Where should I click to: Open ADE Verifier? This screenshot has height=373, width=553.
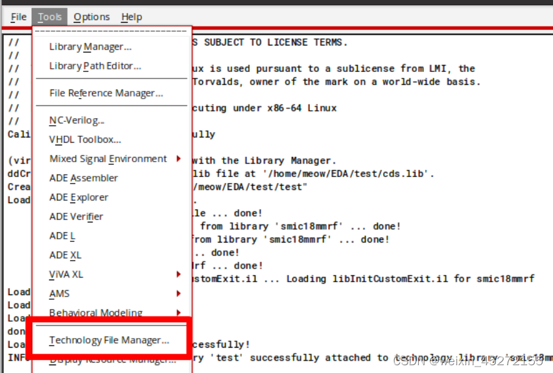pos(76,217)
